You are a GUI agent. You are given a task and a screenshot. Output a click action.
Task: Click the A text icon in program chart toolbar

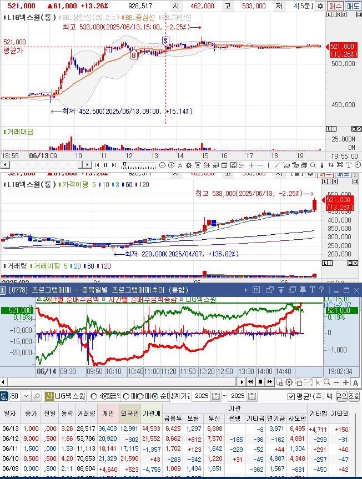(355, 382)
